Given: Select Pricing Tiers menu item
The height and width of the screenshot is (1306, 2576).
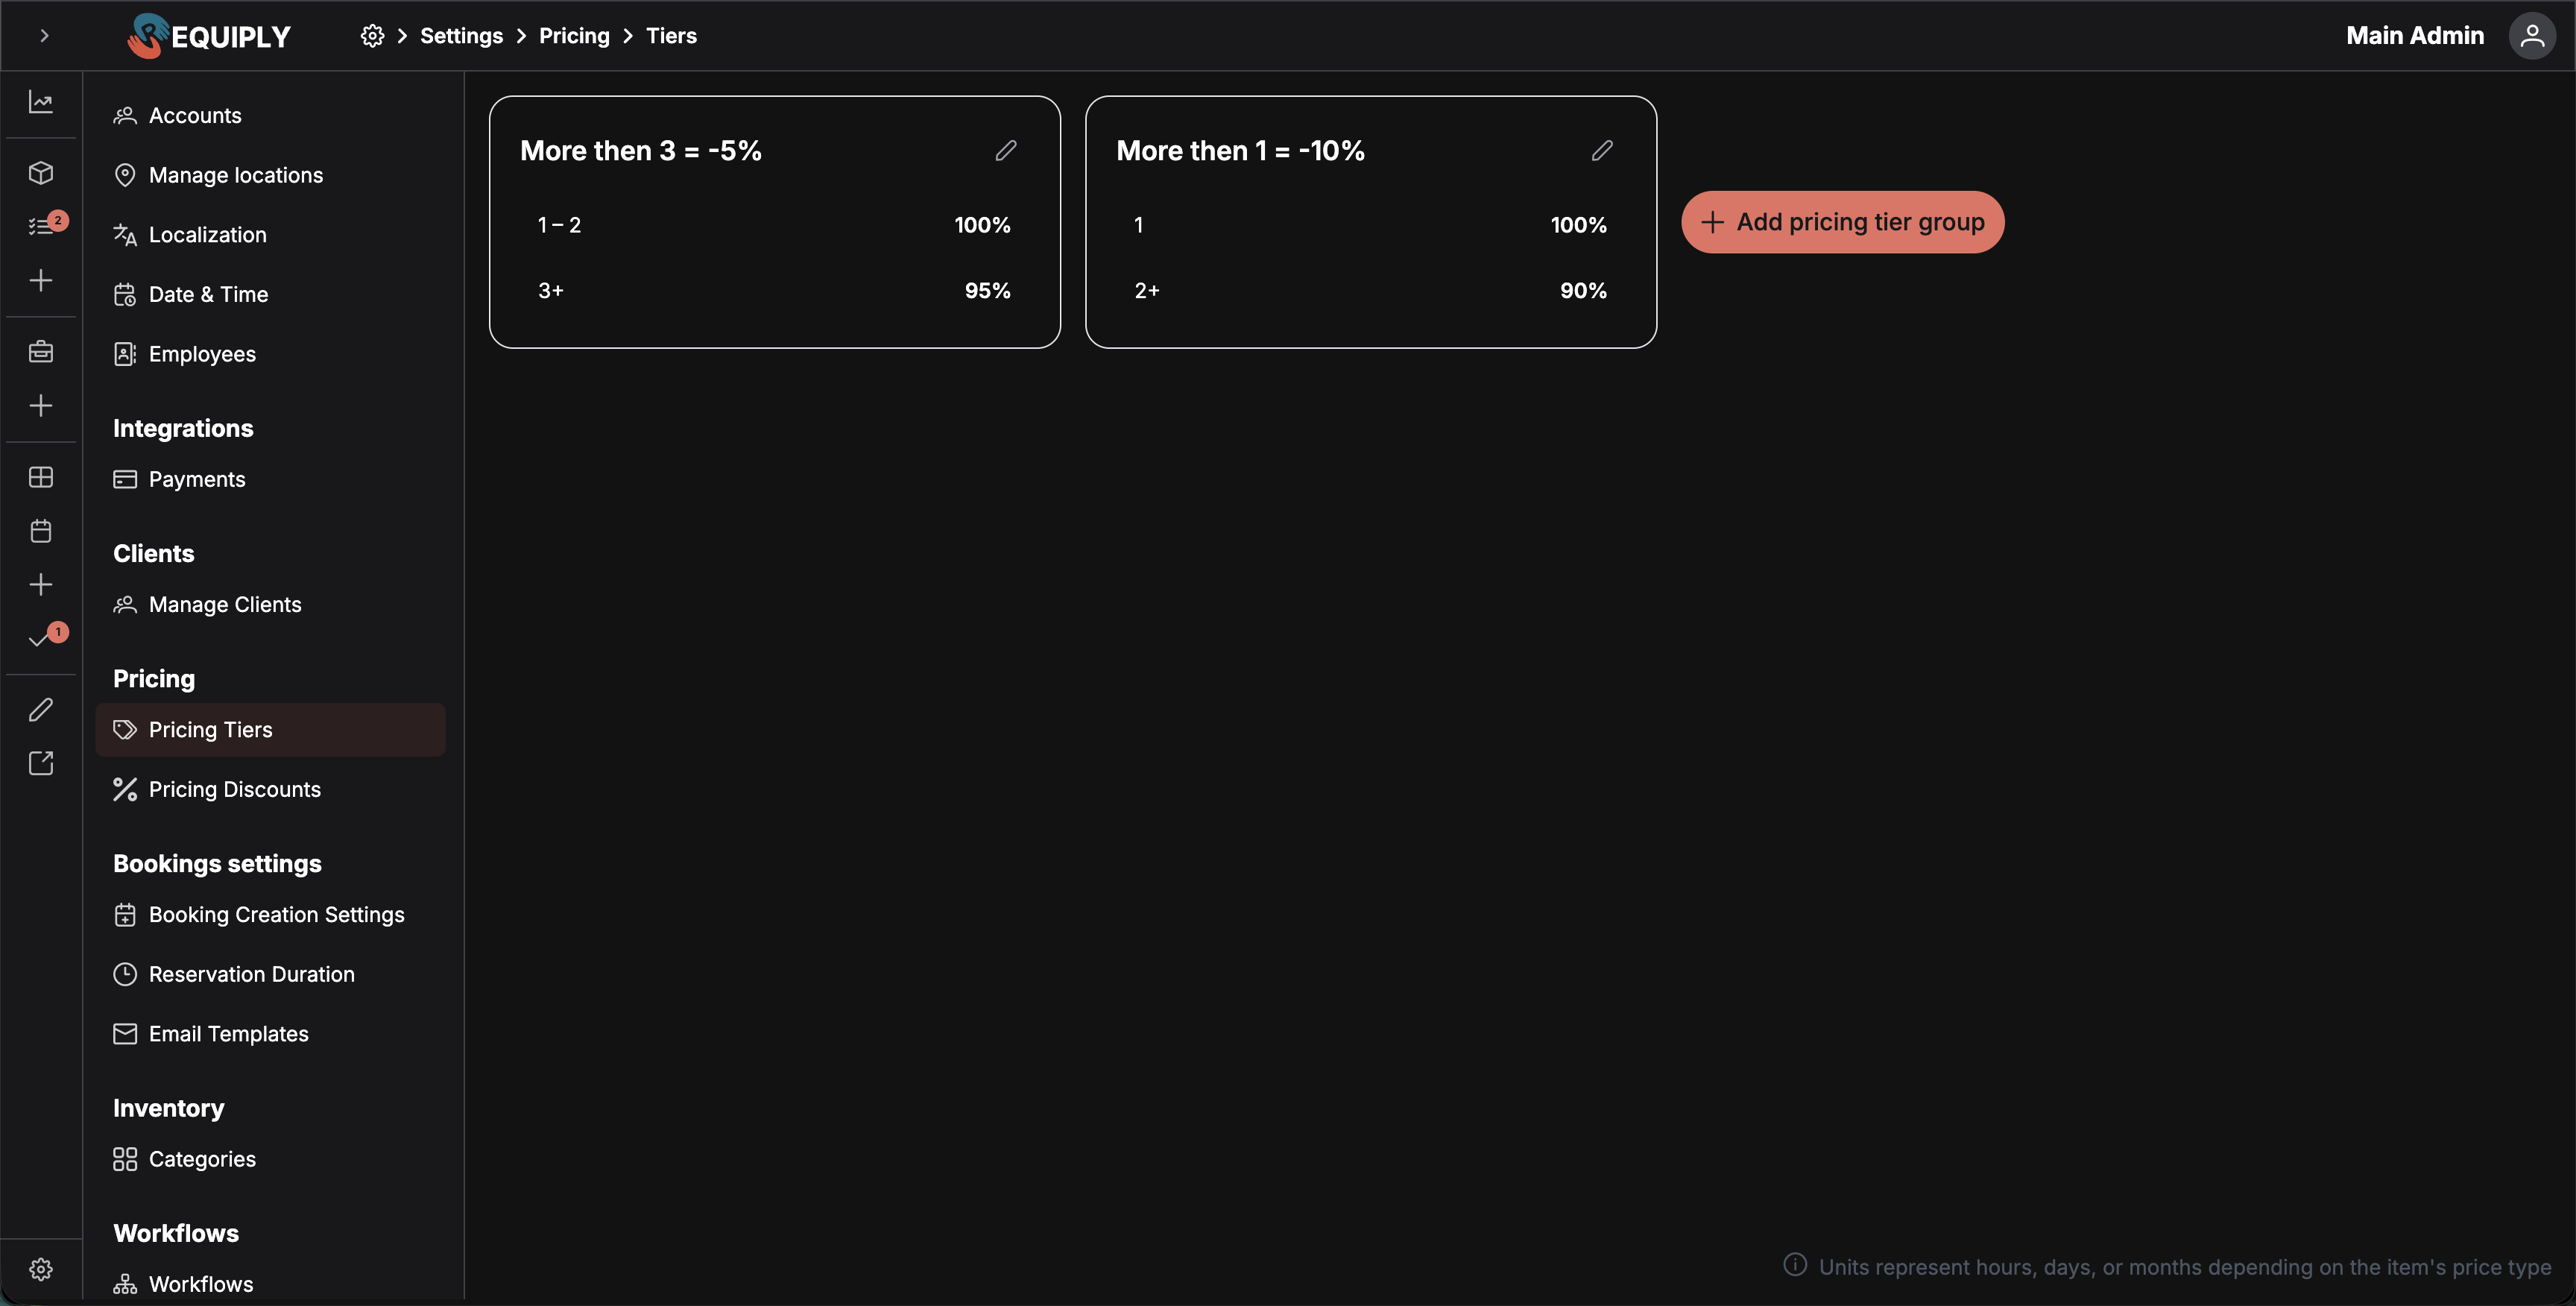Looking at the screenshot, I should point(270,730).
